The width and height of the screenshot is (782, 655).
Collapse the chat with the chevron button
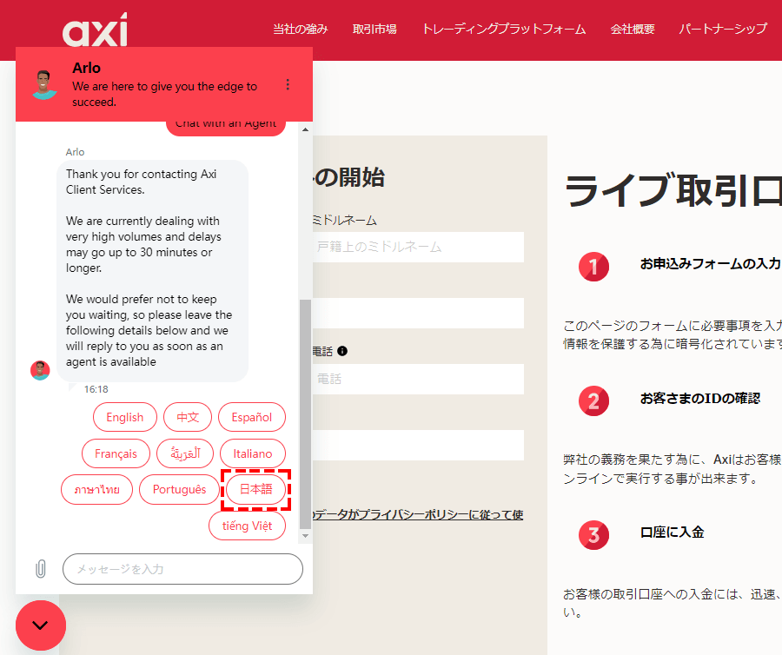pos(40,625)
